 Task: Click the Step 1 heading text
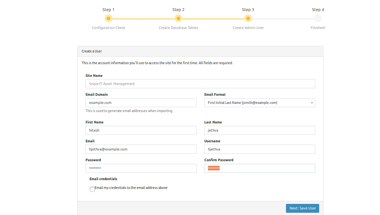click(x=108, y=10)
